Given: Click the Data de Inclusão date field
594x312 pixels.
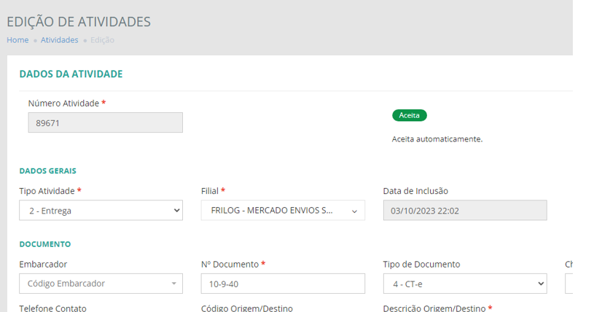Looking at the screenshot, I should 464,211.
